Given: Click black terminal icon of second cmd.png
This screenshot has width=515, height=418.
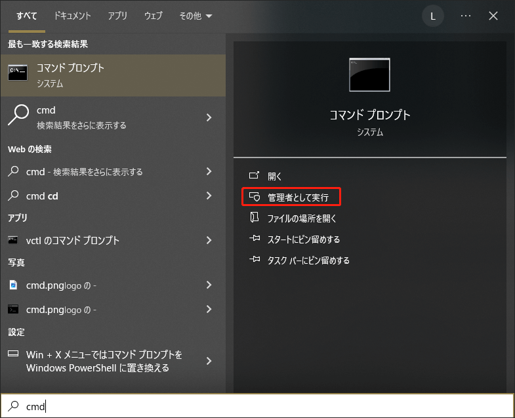Looking at the screenshot, I should click(x=13, y=309).
